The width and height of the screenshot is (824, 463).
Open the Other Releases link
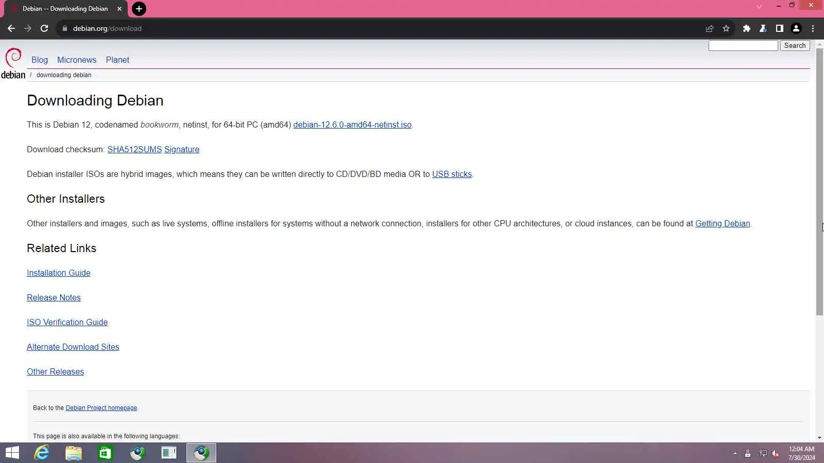click(x=55, y=371)
